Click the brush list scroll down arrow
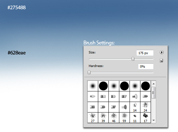The width and height of the screenshot is (178, 132). pyautogui.click(x=154, y=120)
